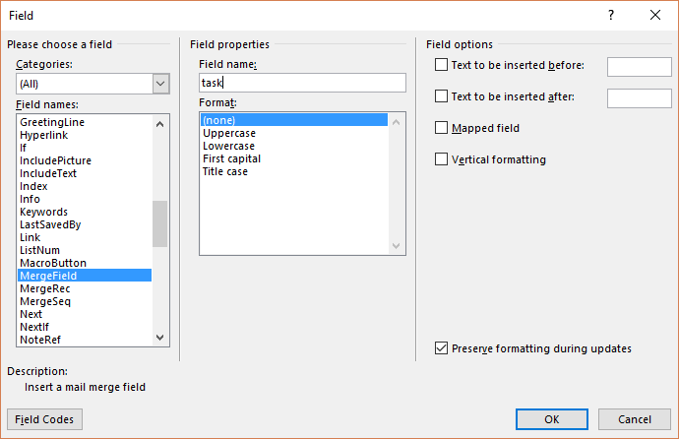Click the Help question mark icon
This screenshot has height=439, width=679.
coord(611,15)
